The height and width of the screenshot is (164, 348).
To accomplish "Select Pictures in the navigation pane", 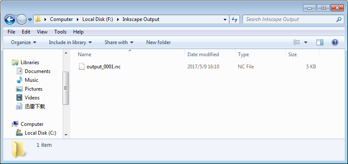I will pyautogui.click(x=34, y=89).
